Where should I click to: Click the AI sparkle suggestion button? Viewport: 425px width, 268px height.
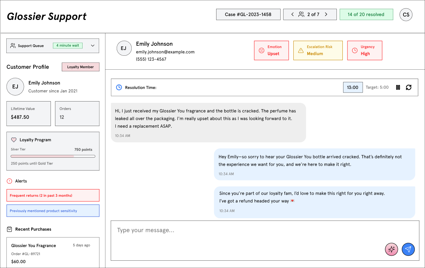click(392, 249)
